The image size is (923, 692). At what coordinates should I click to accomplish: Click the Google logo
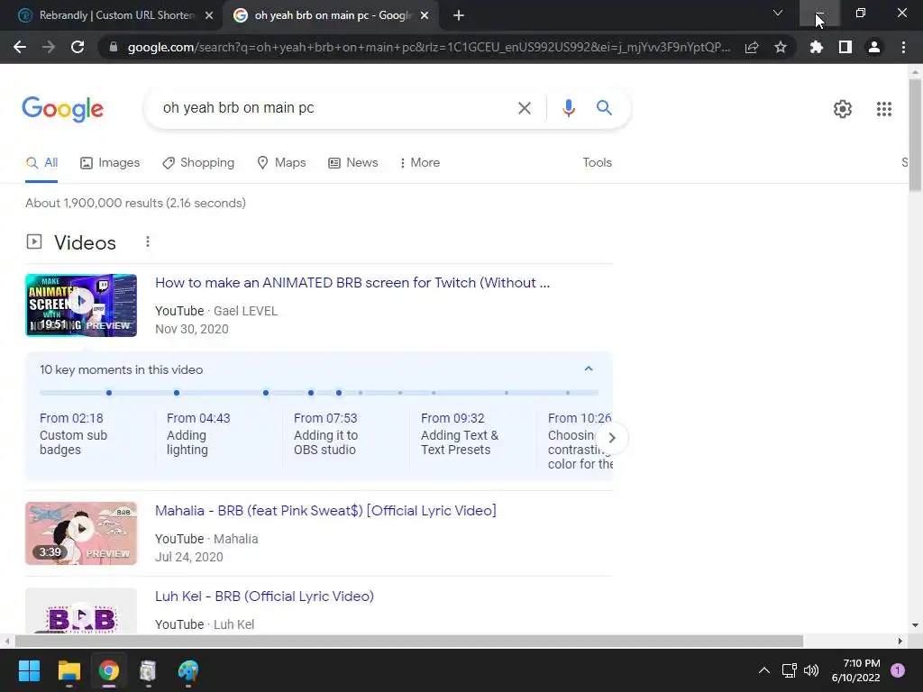62,109
